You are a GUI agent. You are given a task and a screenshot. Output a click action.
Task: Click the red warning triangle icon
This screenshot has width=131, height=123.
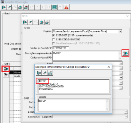click(x=66, y=7)
